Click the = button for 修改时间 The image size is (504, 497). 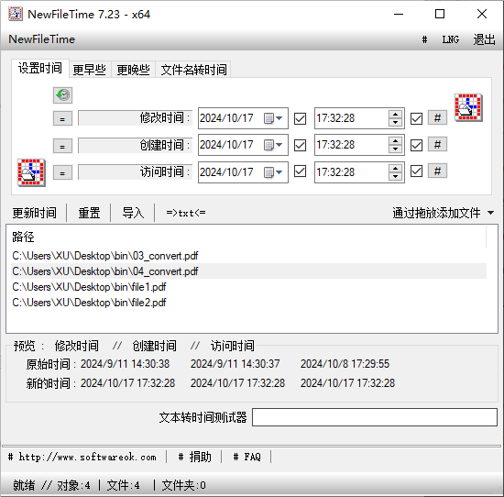(62, 118)
